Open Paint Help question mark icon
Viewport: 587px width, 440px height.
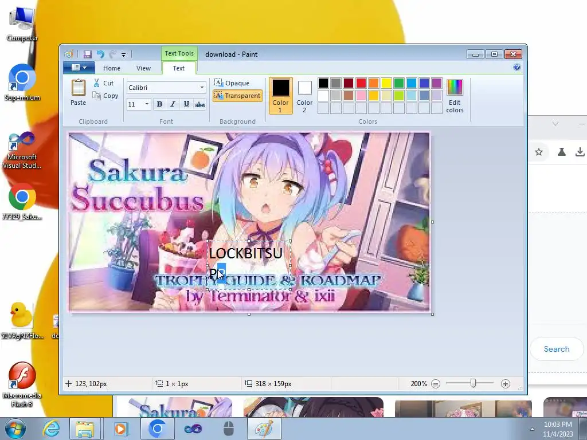coord(517,68)
